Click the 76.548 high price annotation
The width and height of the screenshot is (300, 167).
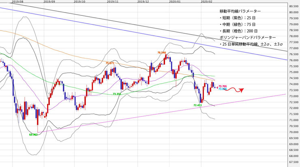point(162,52)
